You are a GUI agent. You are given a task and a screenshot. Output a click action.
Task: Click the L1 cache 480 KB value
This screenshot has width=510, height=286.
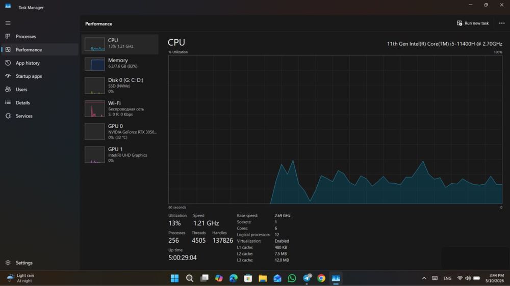click(x=280, y=247)
